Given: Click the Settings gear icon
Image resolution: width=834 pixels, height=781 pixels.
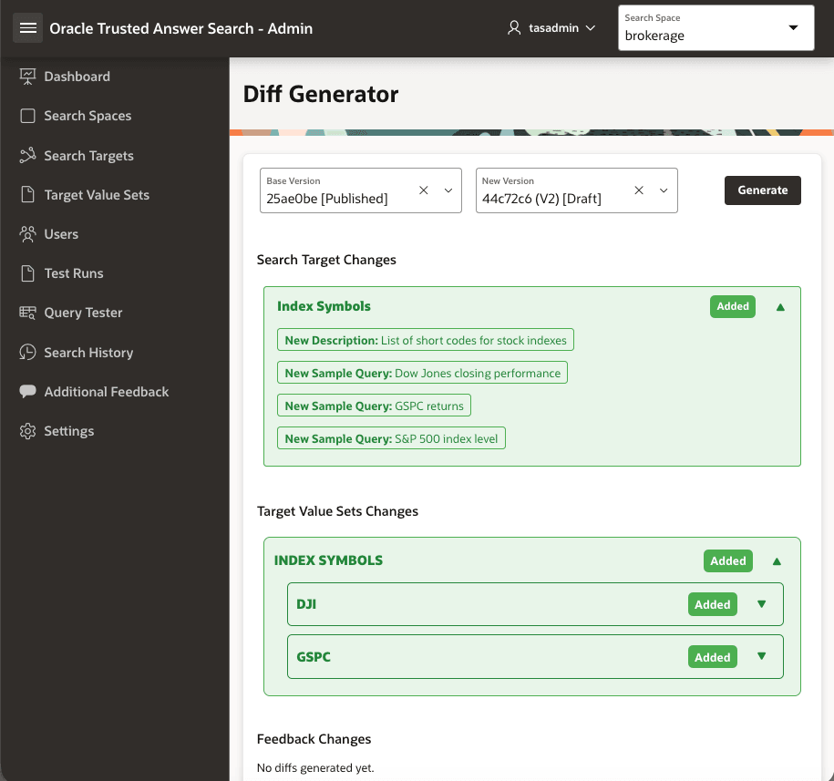Looking at the screenshot, I should 27,431.
